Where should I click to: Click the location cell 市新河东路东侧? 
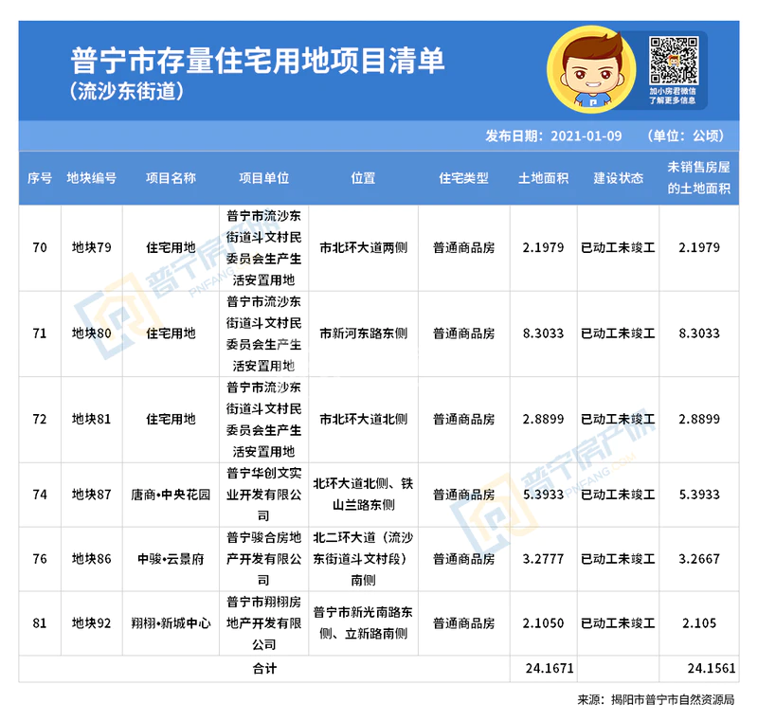tap(363, 333)
